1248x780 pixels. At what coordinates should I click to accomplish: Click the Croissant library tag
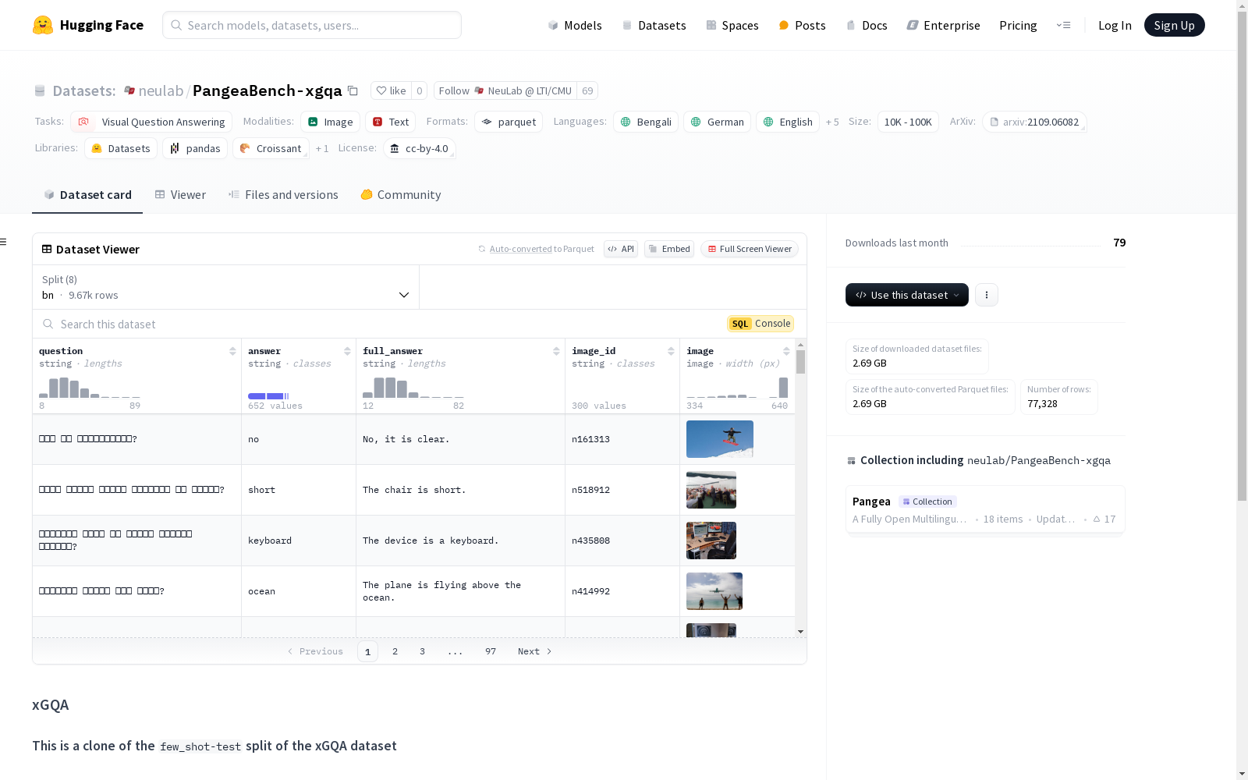(x=271, y=148)
